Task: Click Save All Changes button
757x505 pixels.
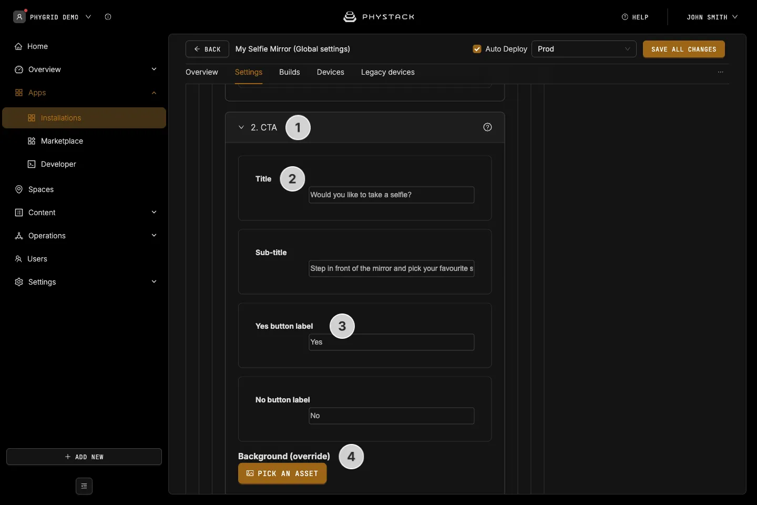Action: [x=684, y=49]
